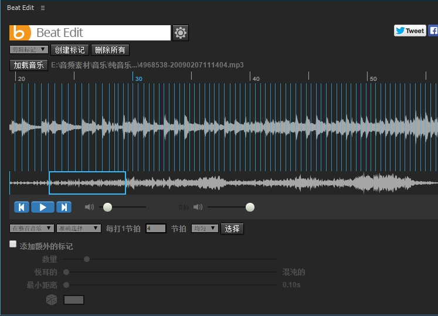Screen dimensions: 438x316
Task: Click the 50 second ruler marker
Action: pos(373,79)
